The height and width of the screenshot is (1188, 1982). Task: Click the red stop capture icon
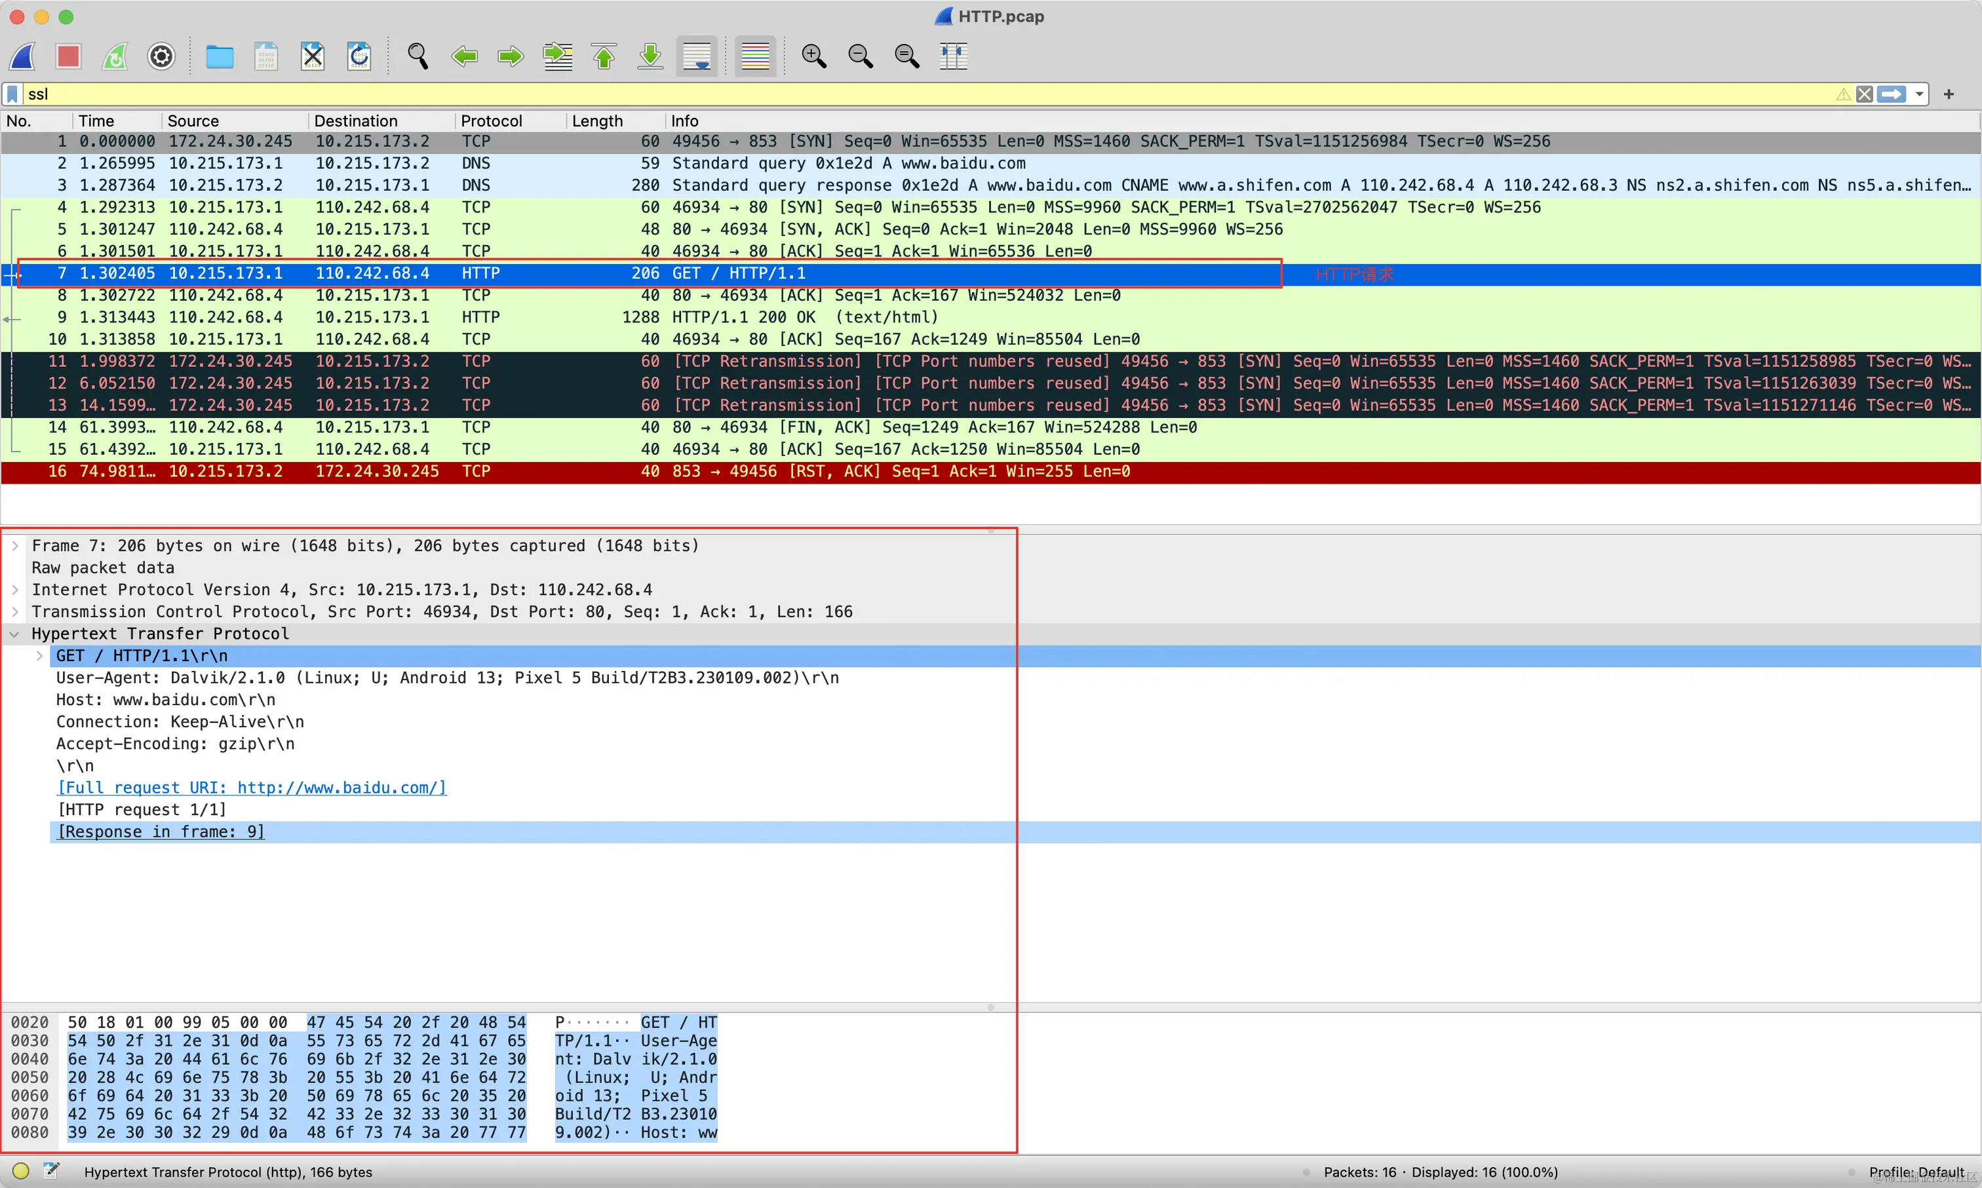click(68, 56)
